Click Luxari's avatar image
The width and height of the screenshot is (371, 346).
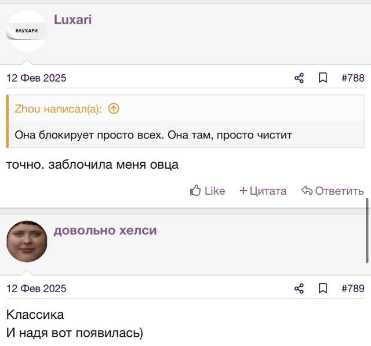(x=27, y=31)
